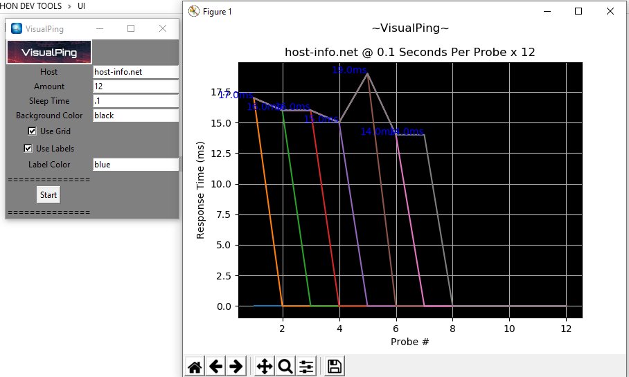This screenshot has height=377, width=629.
Task: Click the x-axis tick label '10'
Action: pyautogui.click(x=509, y=329)
